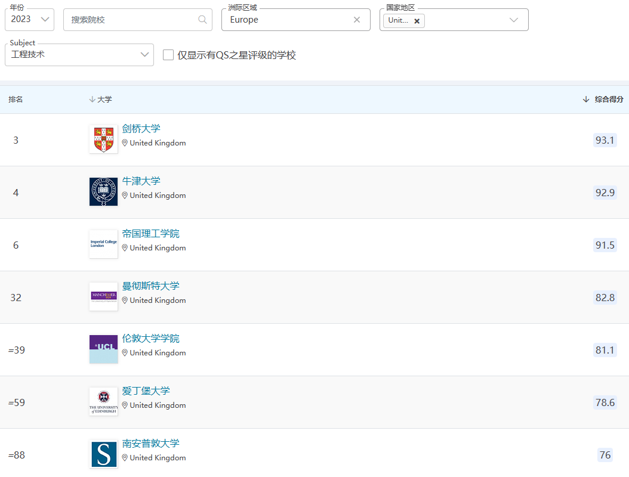Open the 2023 year dropdown

[29, 20]
